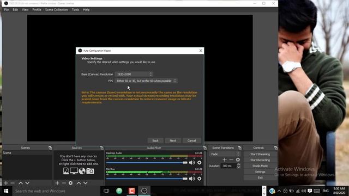This screenshot has height=196, width=349.
Task: Click the Search the web and Windows box
Action: point(56,191)
